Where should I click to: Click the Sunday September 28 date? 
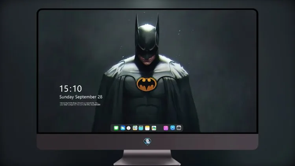(81, 97)
